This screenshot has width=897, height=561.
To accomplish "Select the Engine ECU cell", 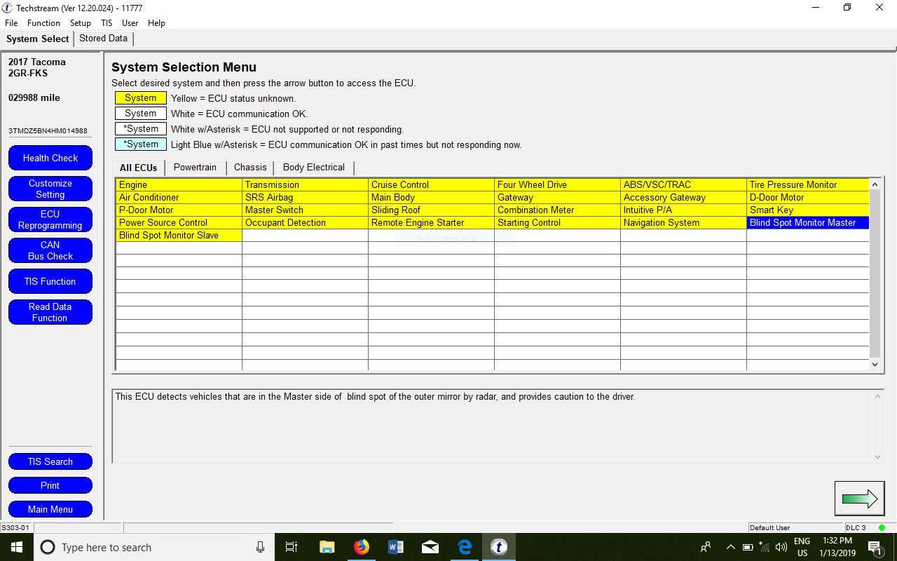I will 179,185.
